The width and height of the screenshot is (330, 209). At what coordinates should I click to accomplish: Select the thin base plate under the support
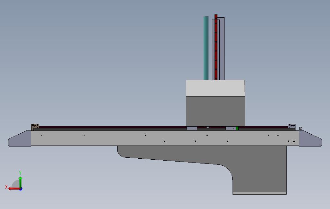tap(260, 193)
